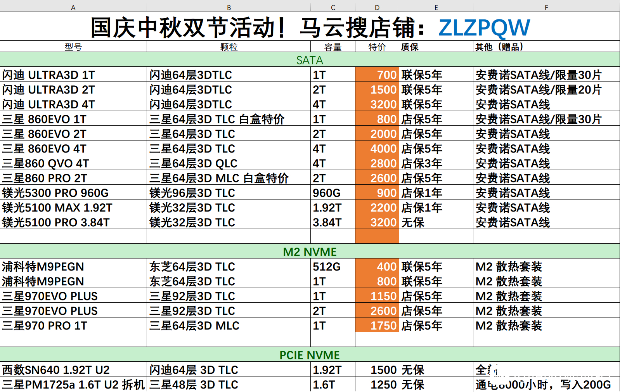Click the 颗粒 header cell
The width and height of the screenshot is (620, 392).
coord(229,47)
